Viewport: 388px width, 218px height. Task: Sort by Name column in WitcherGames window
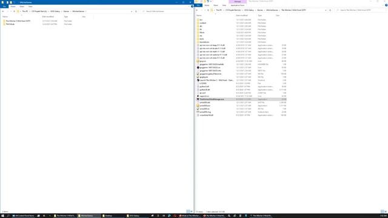5,16
